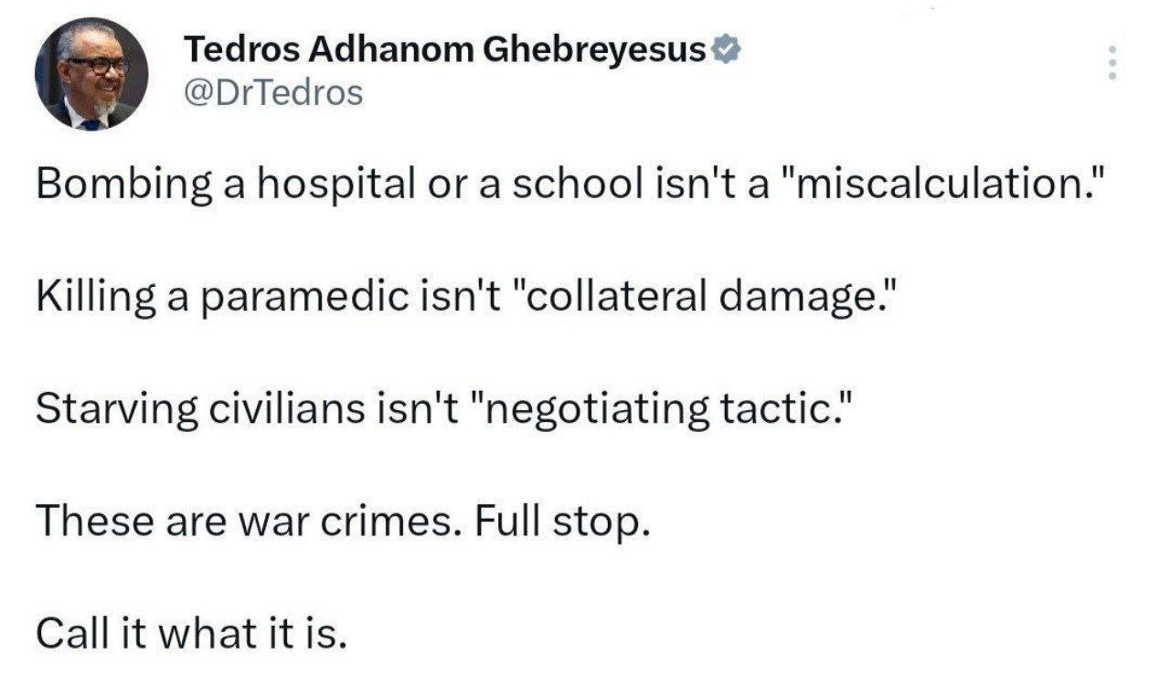Open the three-dot more options menu
The width and height of the screenshot is (1170, 697).
(1111, 62)
